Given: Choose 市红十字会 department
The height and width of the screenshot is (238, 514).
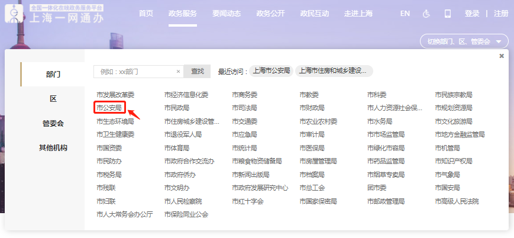Looking at the screenshot, I should pyautogui.click(x=247, y=201).
